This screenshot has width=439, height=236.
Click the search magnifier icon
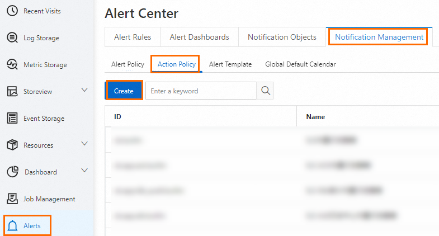point(266,91)
